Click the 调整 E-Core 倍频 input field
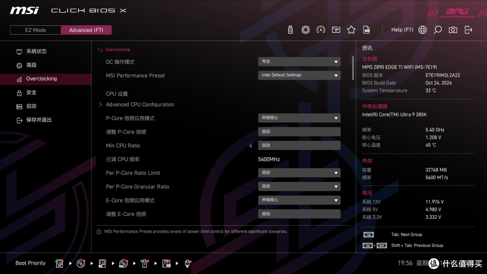The height and width of the screenshot is (274, 487). [x=299, y=214]
